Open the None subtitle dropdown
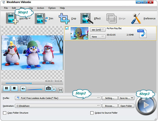The height and width of the screenshot is (121, 158). tap(98, 37)
